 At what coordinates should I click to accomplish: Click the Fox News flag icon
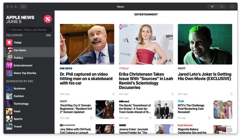coord(9,50)
